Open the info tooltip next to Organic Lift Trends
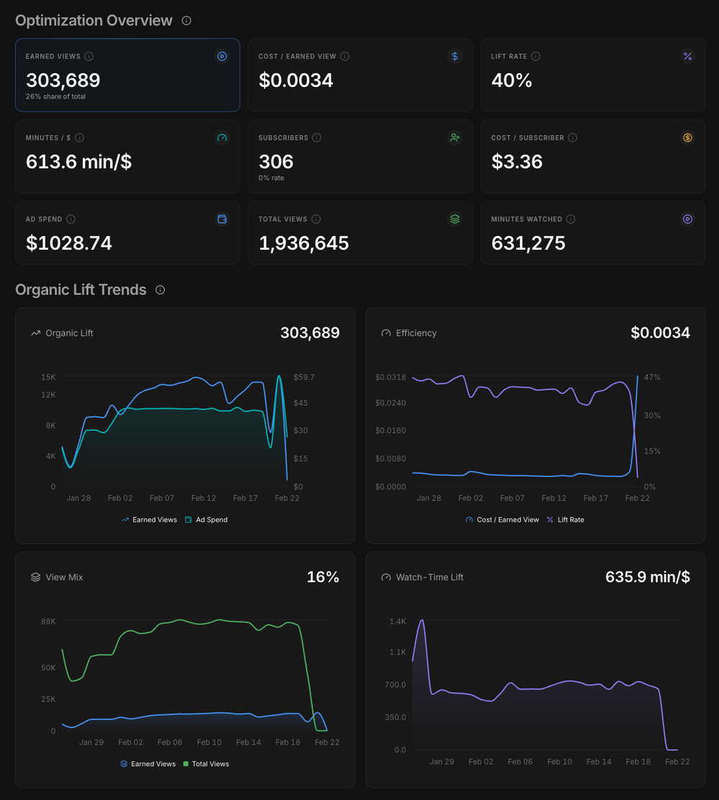The width and height of the screenshot is (719, 800). pos(160,290)
